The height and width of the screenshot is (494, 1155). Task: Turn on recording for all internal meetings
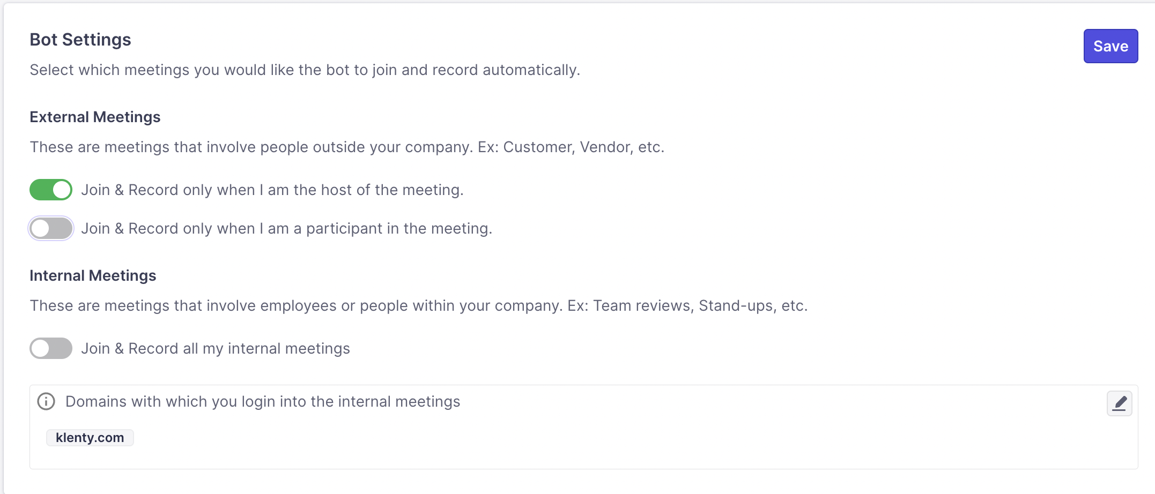tap(51, 348)
